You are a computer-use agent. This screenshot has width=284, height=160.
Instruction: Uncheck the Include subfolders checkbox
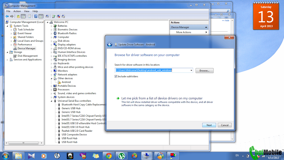tap(116, 76)
